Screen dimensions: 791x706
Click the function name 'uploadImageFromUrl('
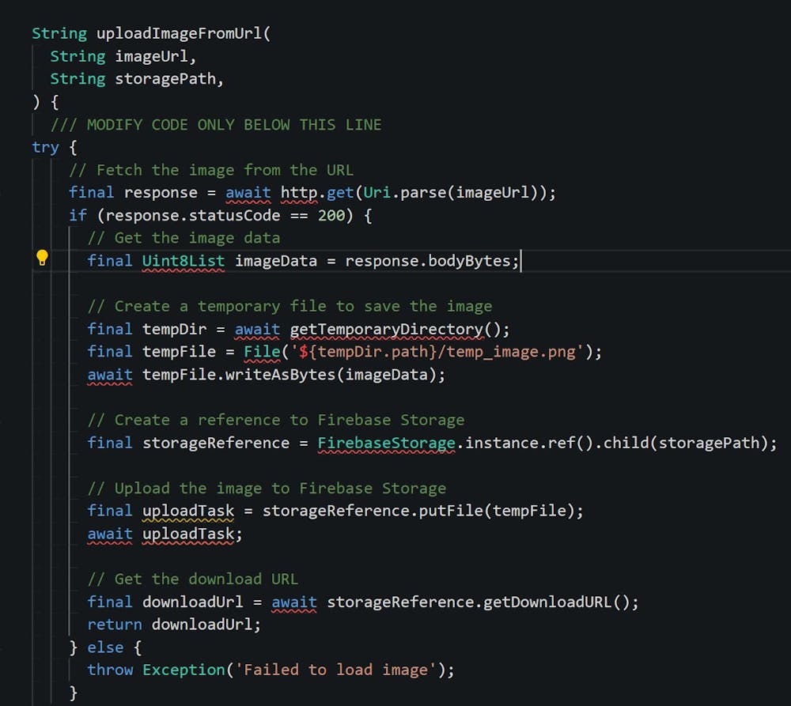coord(184,33)
